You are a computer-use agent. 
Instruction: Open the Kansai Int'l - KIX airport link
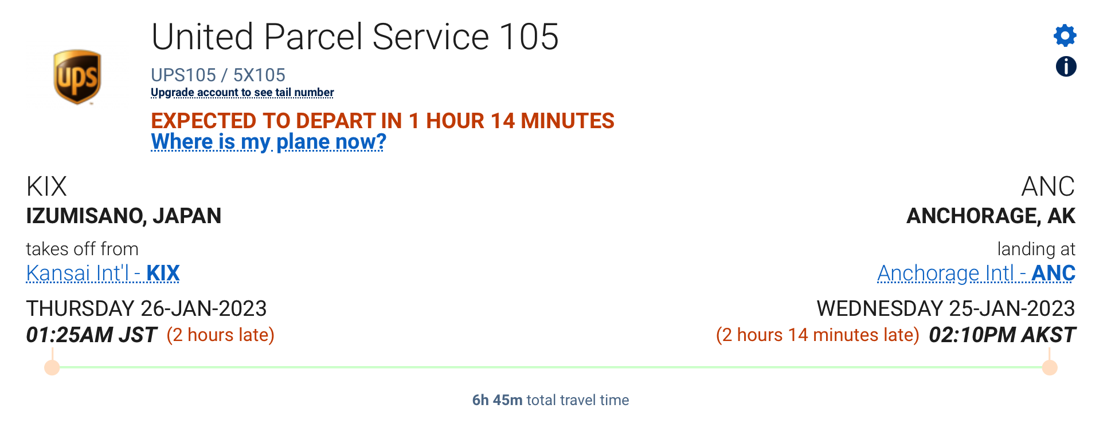click(x=103, y=273)
